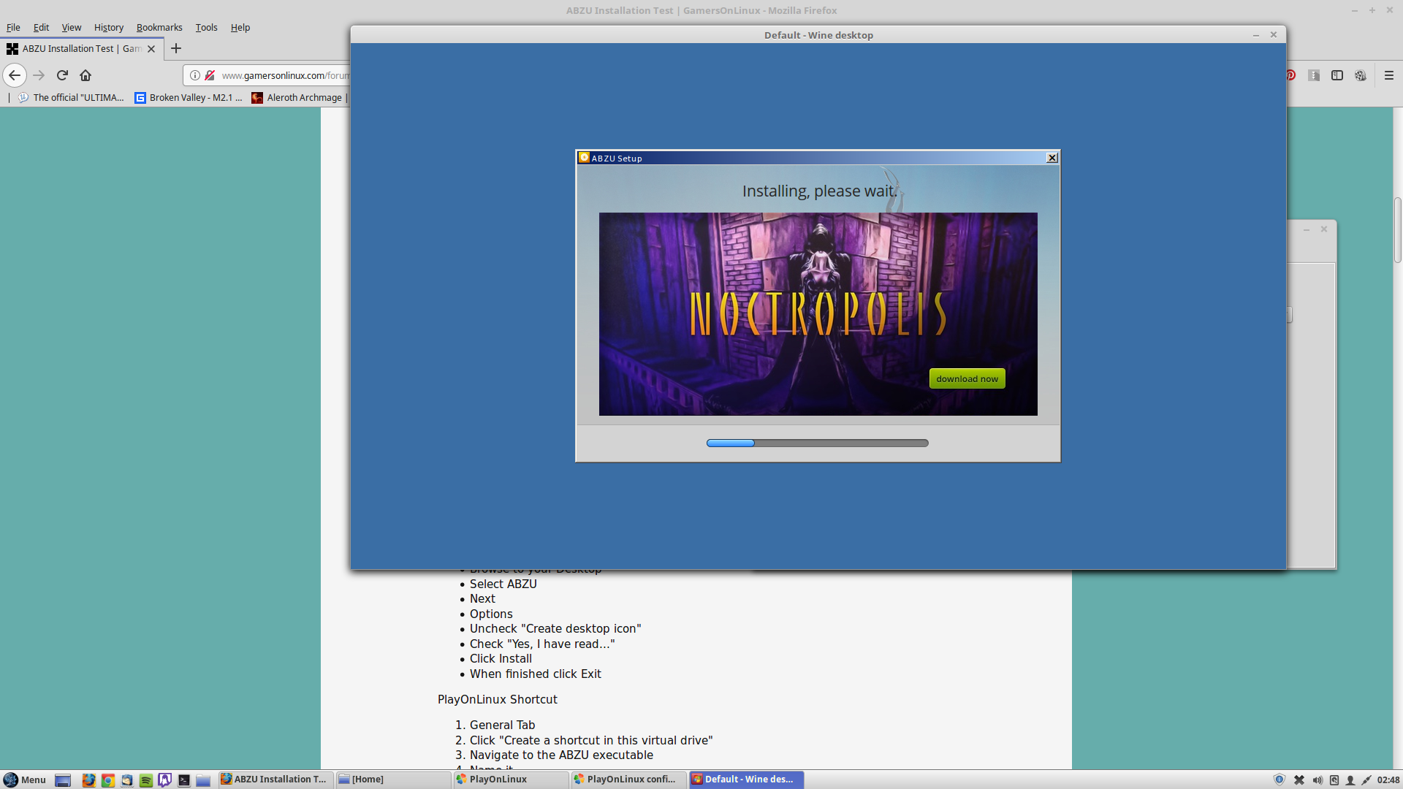The image size is (1403, 789).
Task: Toggle the Firefox sidebar icon
Action: point(1337,75)
